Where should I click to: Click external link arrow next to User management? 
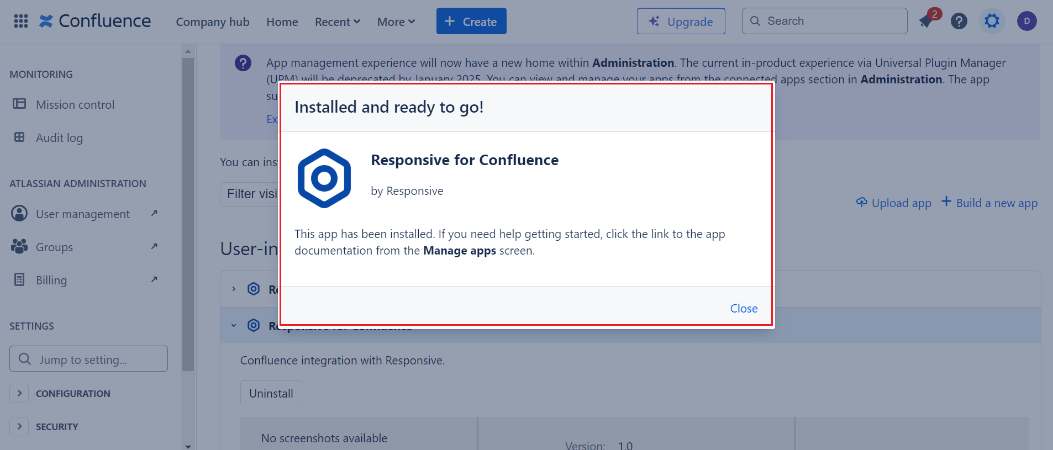(154, 213)
